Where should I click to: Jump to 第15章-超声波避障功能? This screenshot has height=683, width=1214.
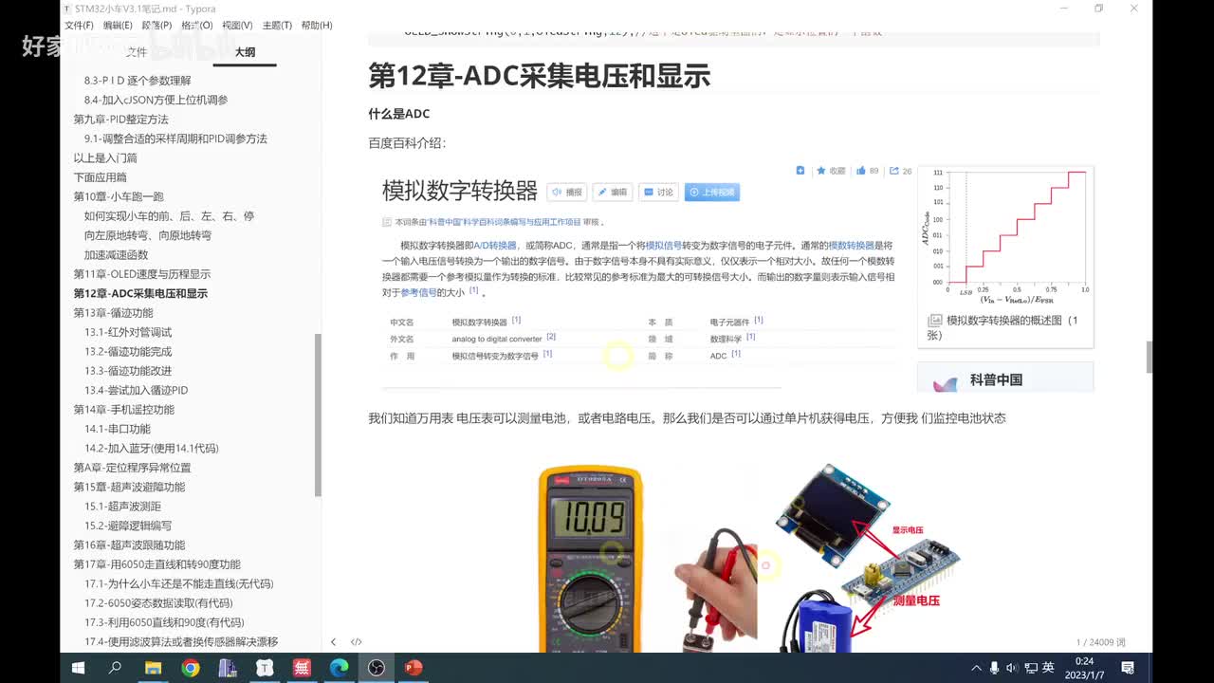[129, 487]
